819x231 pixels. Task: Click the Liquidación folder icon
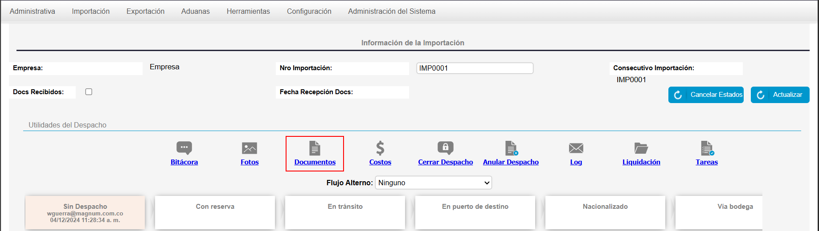641,148
